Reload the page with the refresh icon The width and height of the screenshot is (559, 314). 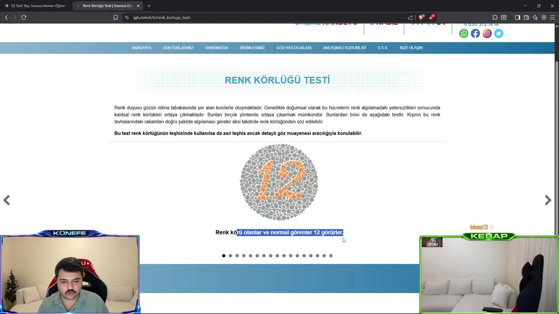[24, 17]
